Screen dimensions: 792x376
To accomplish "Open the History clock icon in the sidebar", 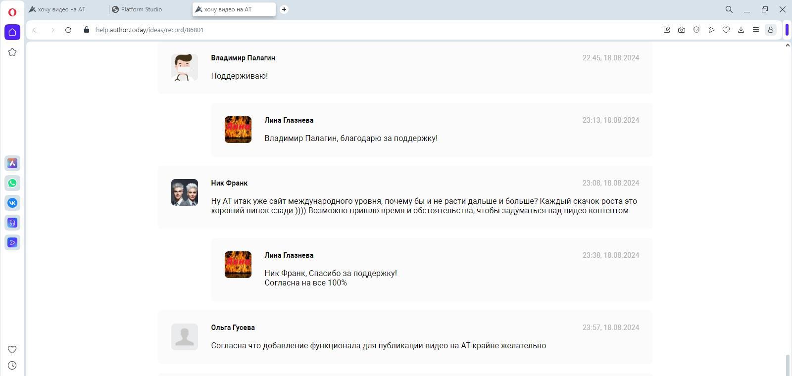I will click(12, 366).
